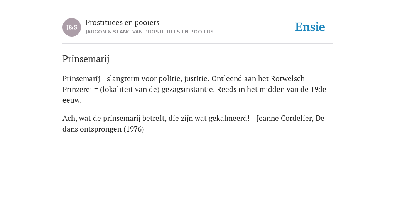This screenshot has height=197, width=395.
Task: Click the word 'Prinzerei' in the second line
Action: point(77,89)
